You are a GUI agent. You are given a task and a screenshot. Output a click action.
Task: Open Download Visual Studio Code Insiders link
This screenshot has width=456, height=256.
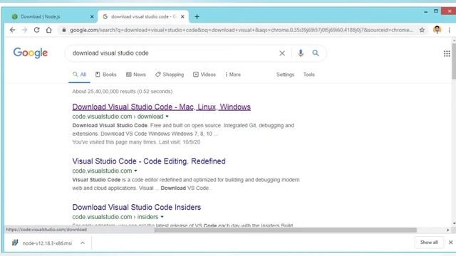[x=137, y=207]
